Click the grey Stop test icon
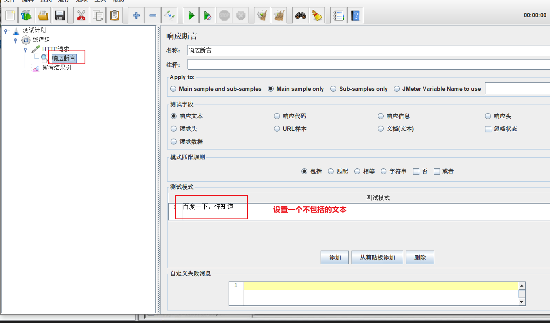Screen dimensions: 550x323 [x=224, y=16]
